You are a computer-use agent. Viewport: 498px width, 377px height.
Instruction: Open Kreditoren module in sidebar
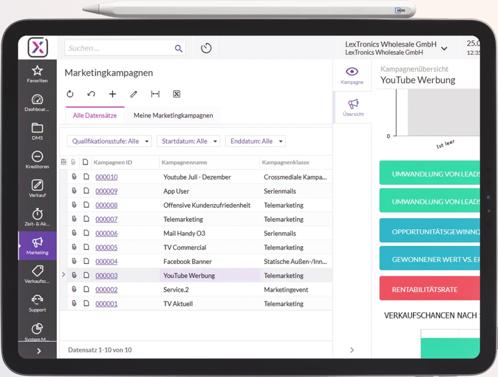tap(37, 160)
